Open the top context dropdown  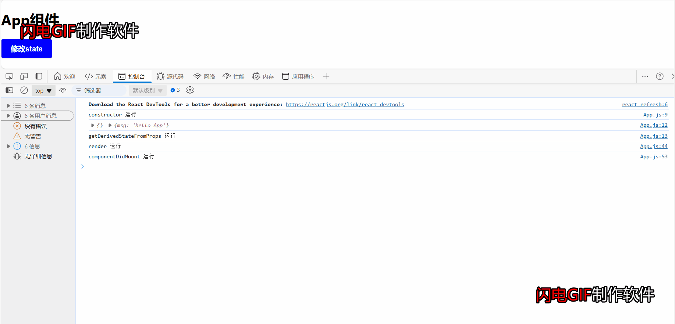[43, 91]
